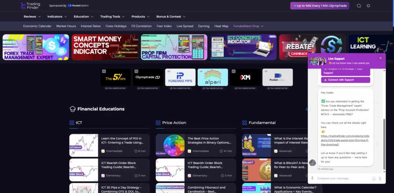Screen dimensions: 394x193
Task: Open Combining Fibonacci and Candlestick article
Action: pos(196,188)
